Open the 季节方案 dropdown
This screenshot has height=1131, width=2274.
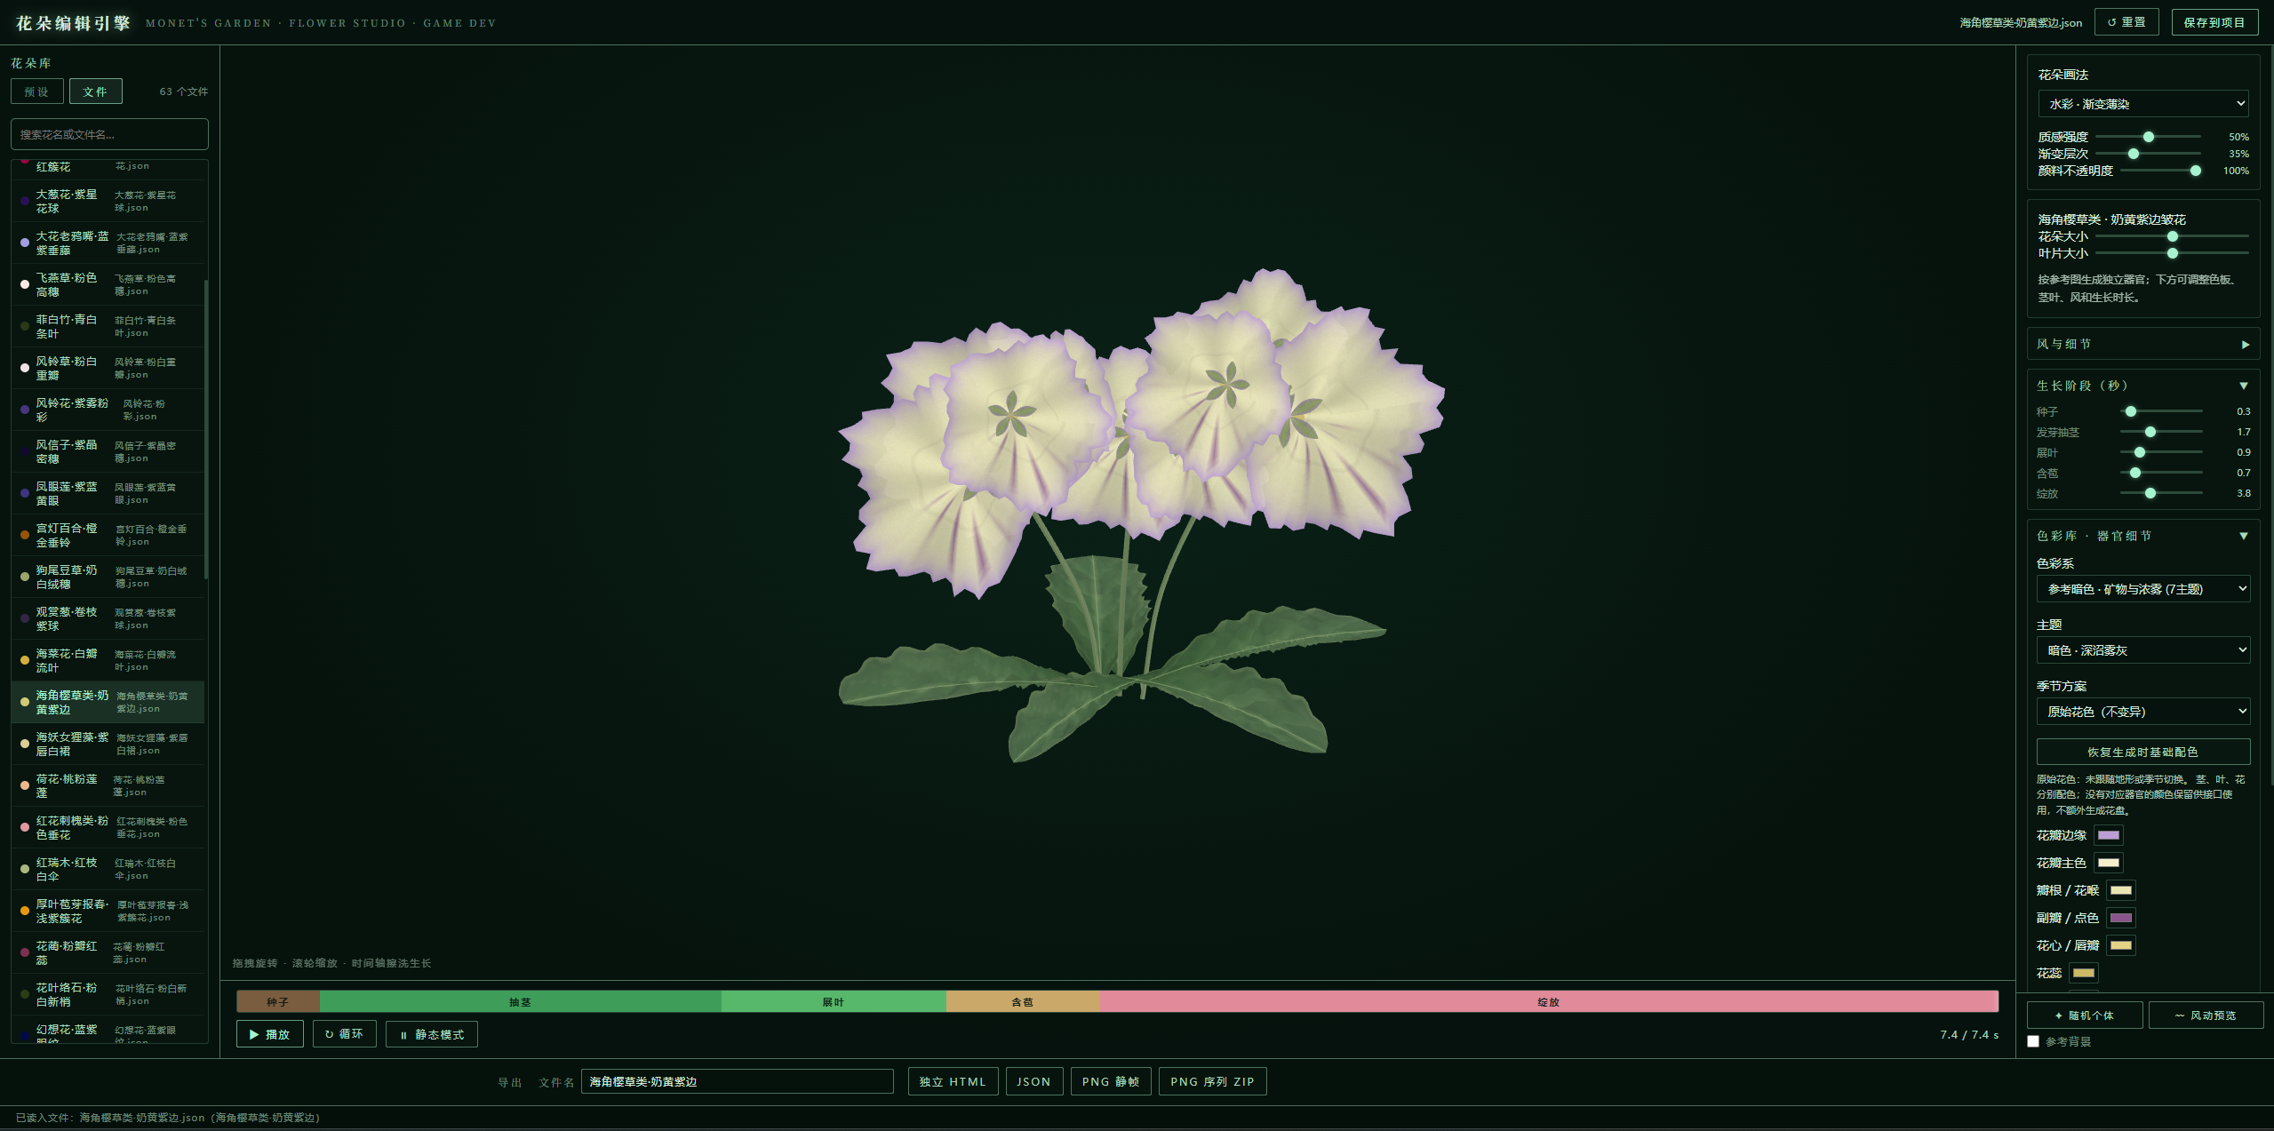(2142, 712)
